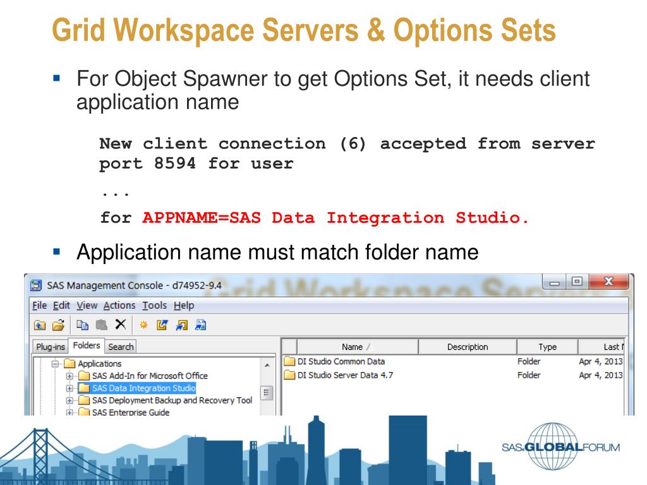
Task: Click the Open folder toolbar icon
Action: tap(59, 325)
